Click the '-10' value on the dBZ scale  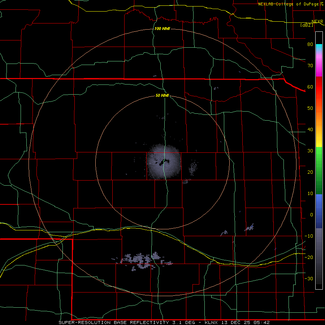click(x=309, y=236)
